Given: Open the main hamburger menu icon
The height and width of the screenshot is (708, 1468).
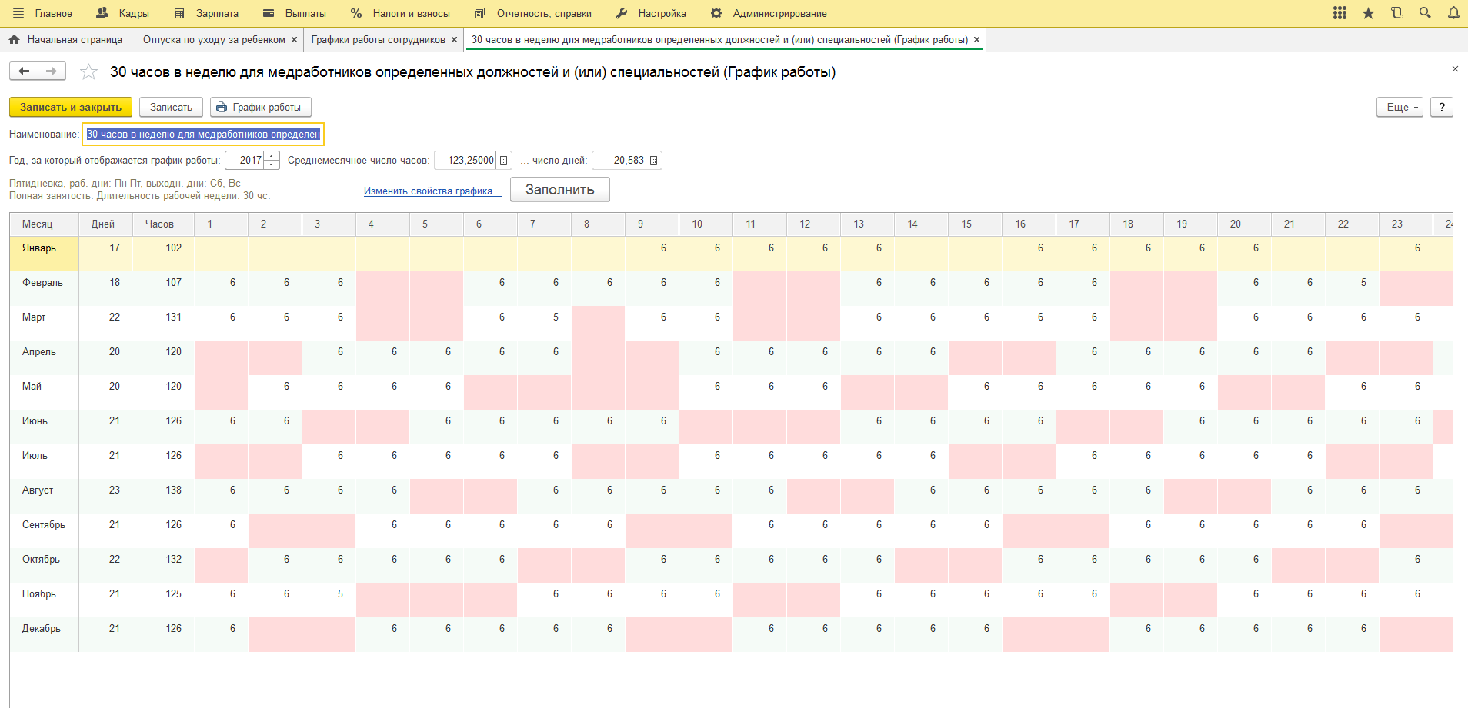Looking at the screenshot, I should click(18, 13).
